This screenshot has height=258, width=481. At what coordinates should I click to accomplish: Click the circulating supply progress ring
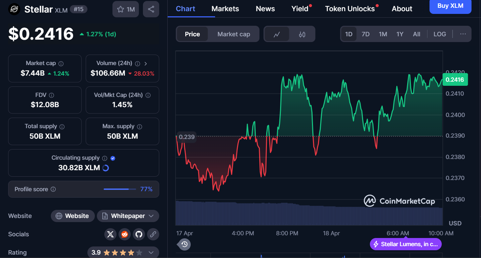105,168
